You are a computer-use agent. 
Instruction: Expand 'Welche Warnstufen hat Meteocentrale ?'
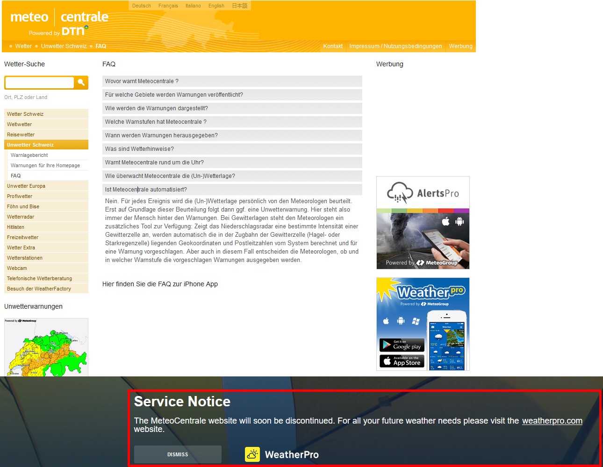click(x=232, y=122)
